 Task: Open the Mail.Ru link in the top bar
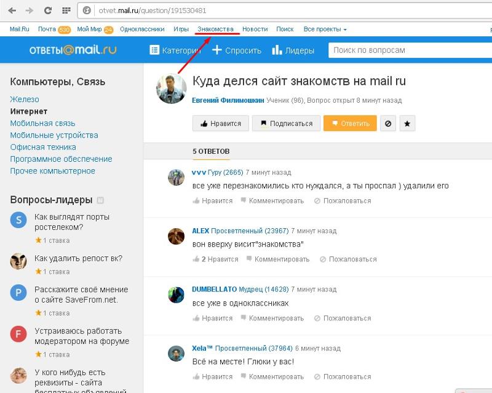coord(20,29)
